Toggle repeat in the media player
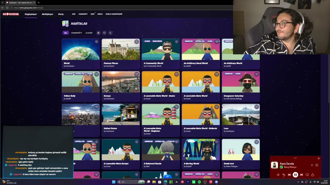 pyautogui.click(x=307, y=175)
